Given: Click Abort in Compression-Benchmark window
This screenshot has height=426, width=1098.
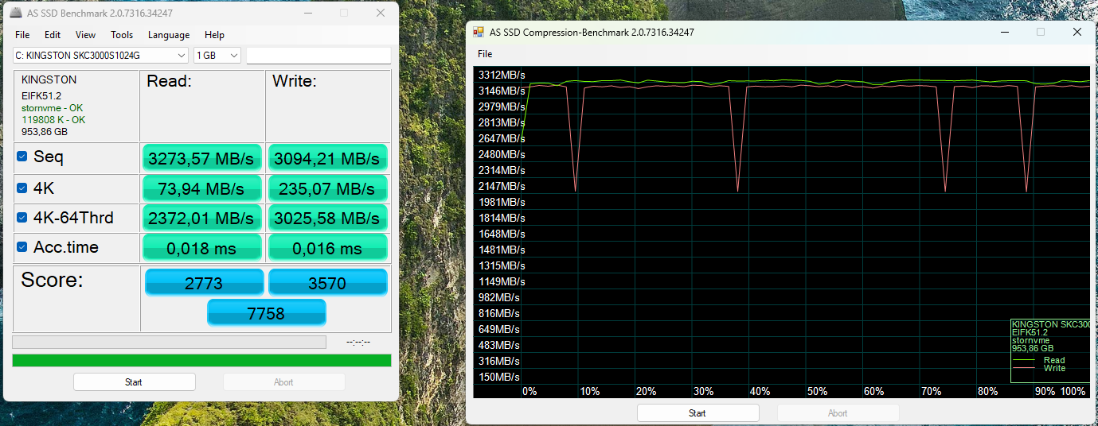Looking at the screenshot, I should pos(838,413).
